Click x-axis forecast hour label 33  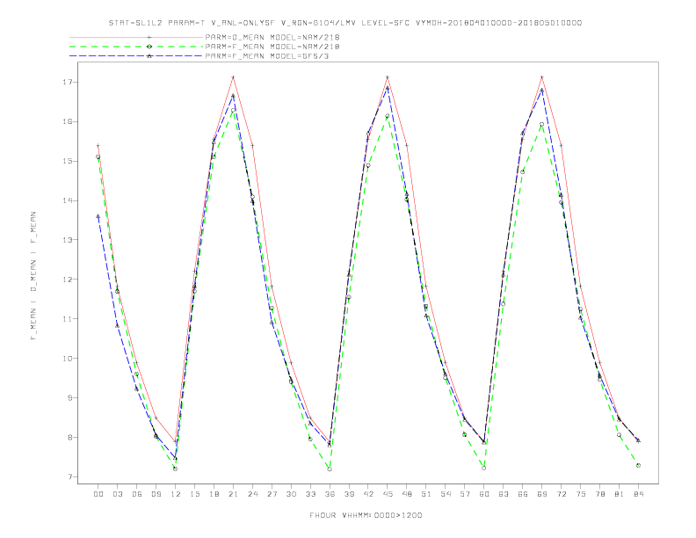coord(310,494)
